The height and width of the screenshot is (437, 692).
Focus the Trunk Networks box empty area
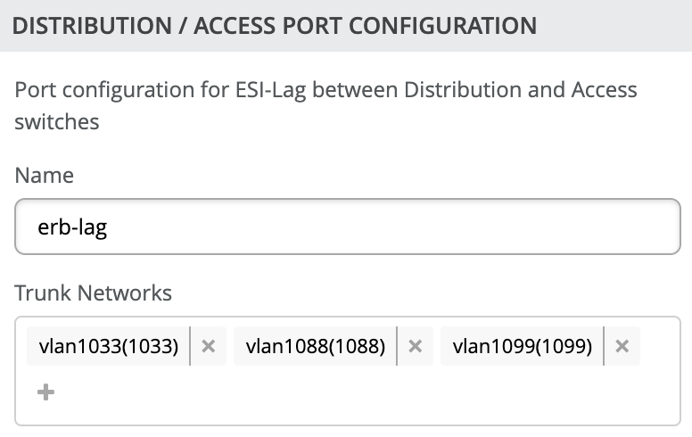tap(357, 394)
